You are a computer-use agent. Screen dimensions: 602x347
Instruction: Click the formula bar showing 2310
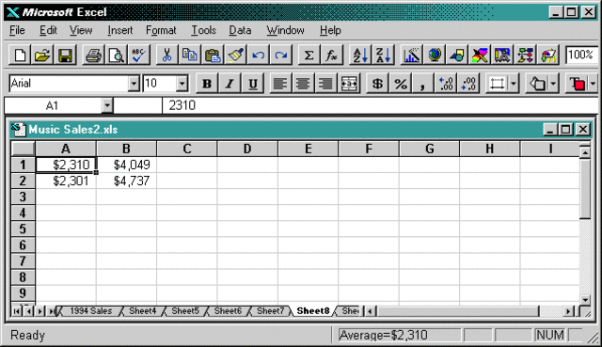click(x=379, y=105)
